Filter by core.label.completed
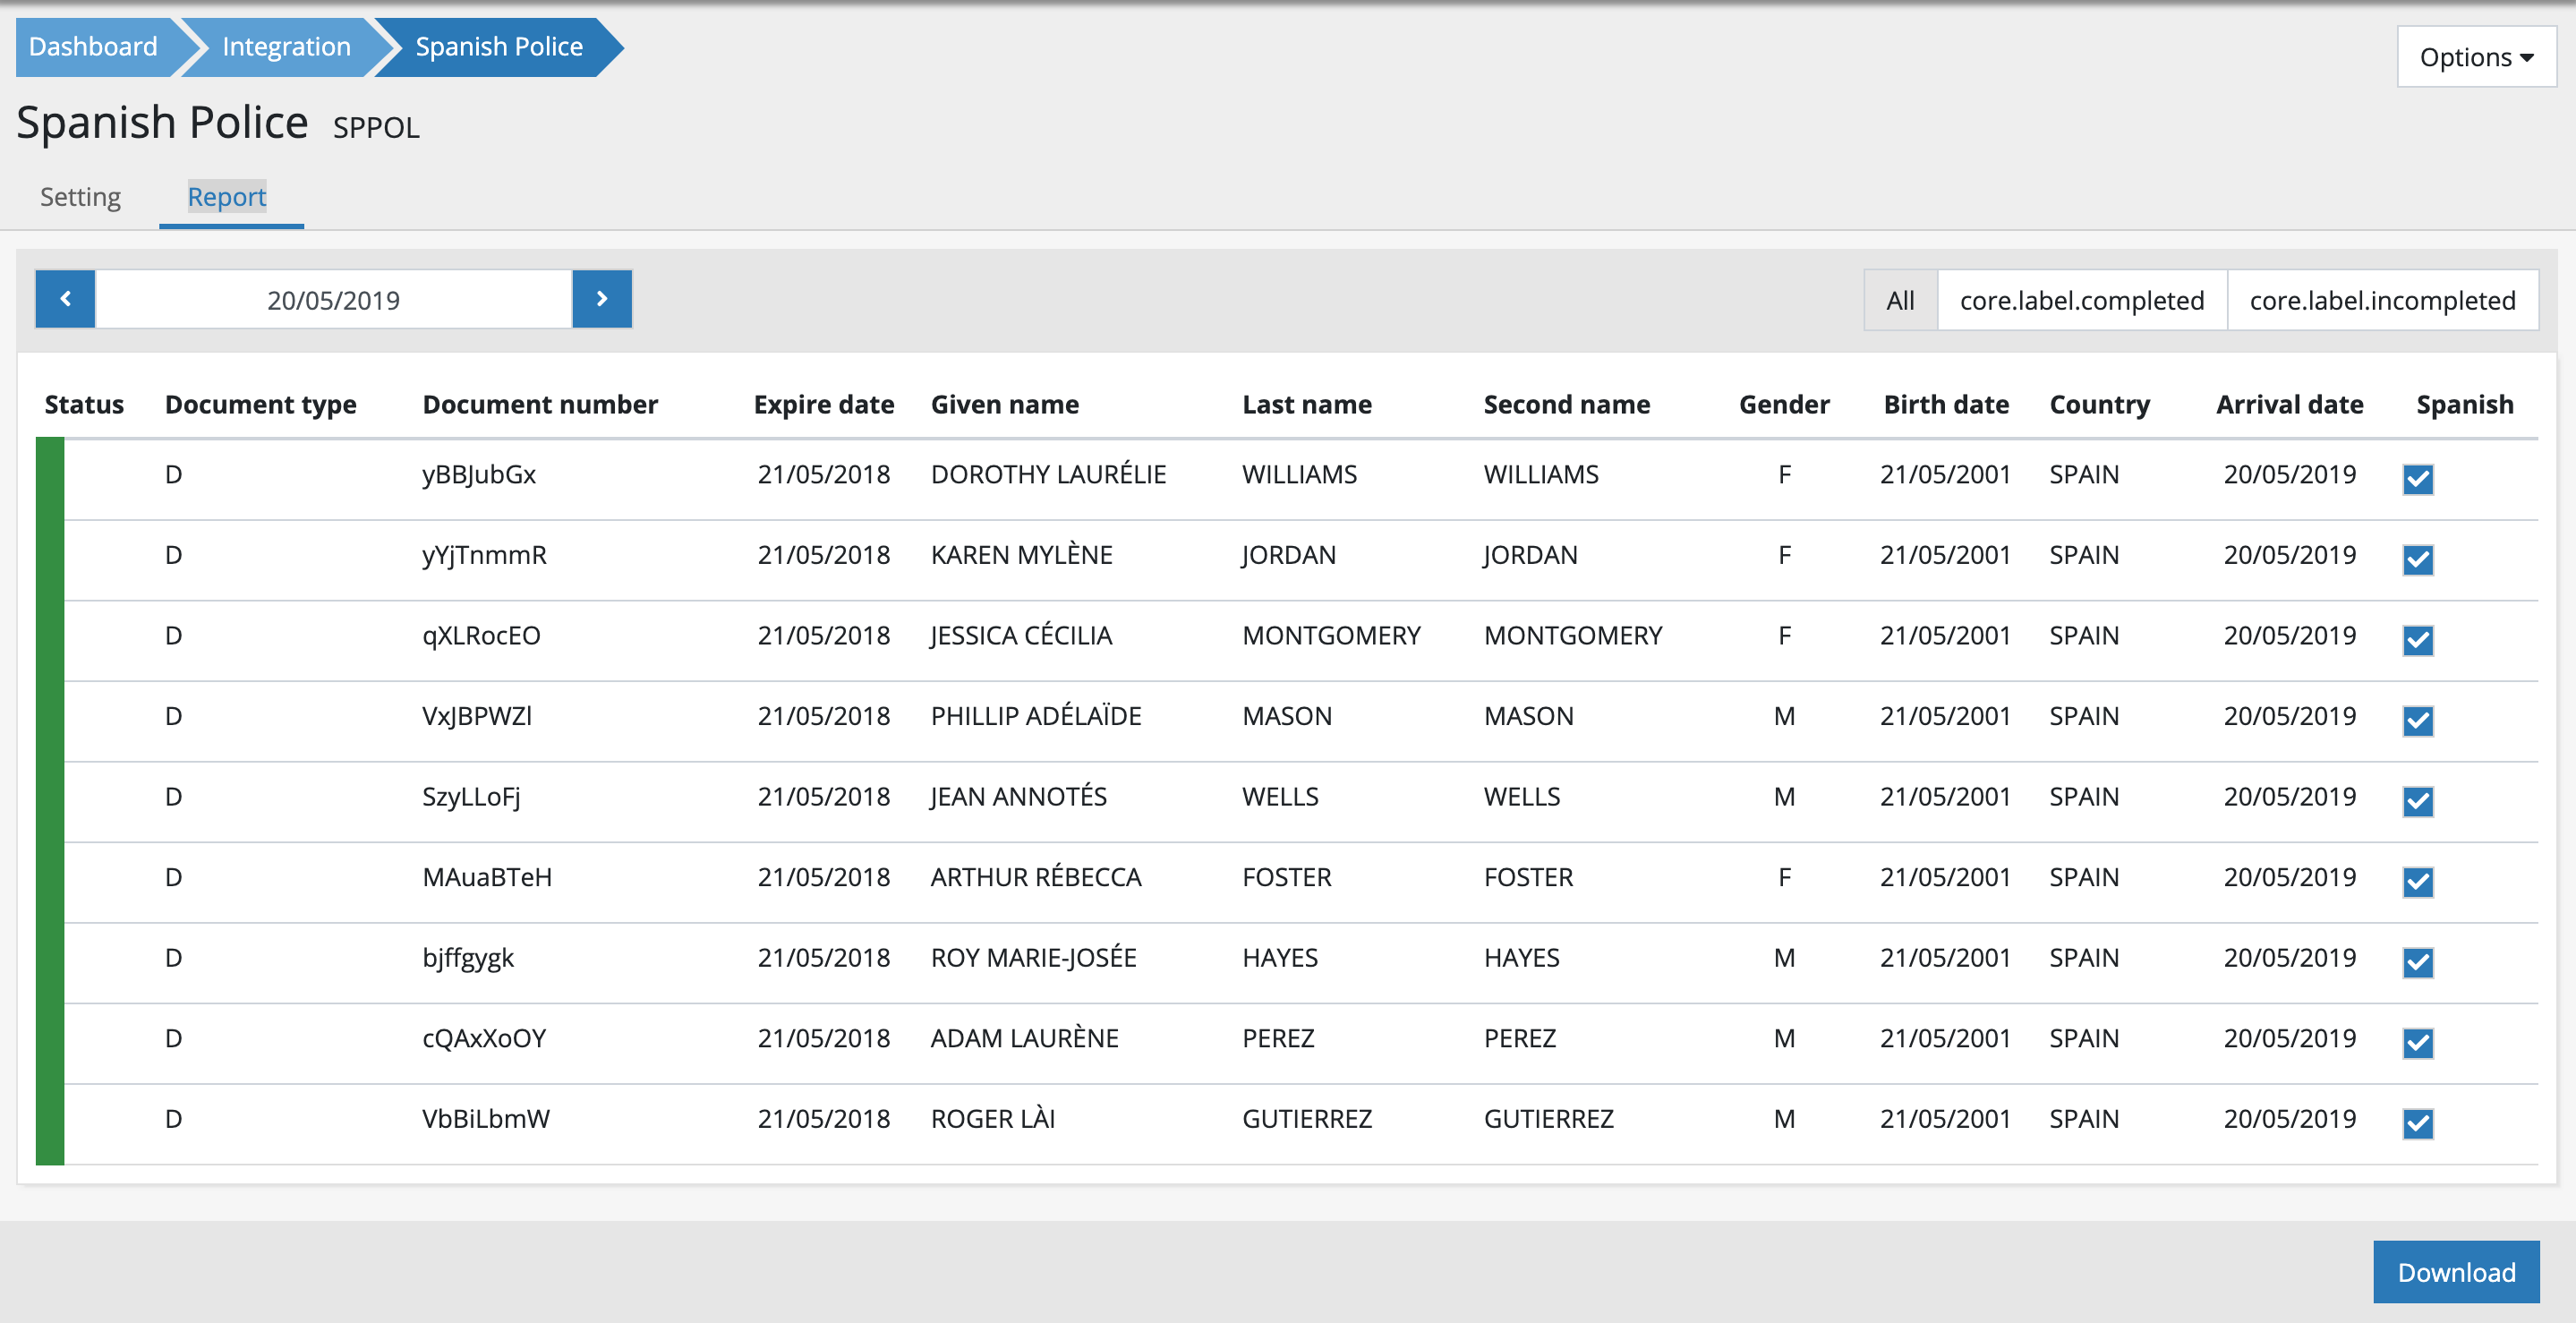This screenshot has width=2576, height=1323. 2081,300
